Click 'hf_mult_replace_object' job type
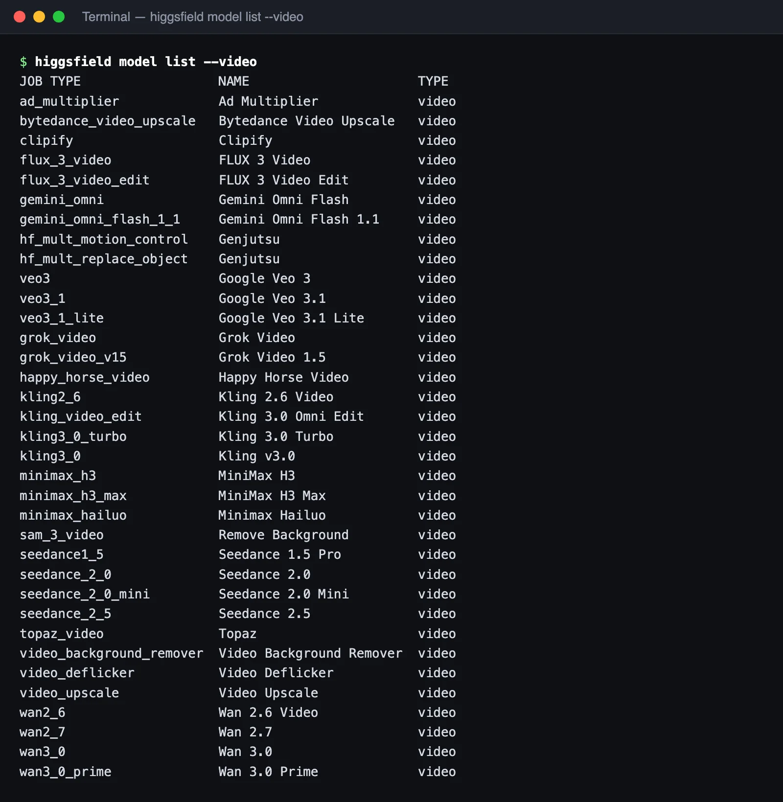The height and width of the screenshot is (802, 783). coord(104,259)
